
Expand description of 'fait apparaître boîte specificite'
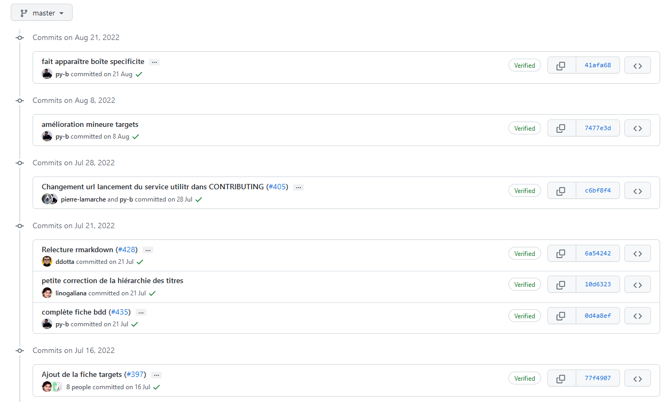[x=154, y=62]
